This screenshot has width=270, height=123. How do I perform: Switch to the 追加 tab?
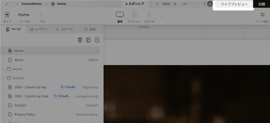click(90, 29)
